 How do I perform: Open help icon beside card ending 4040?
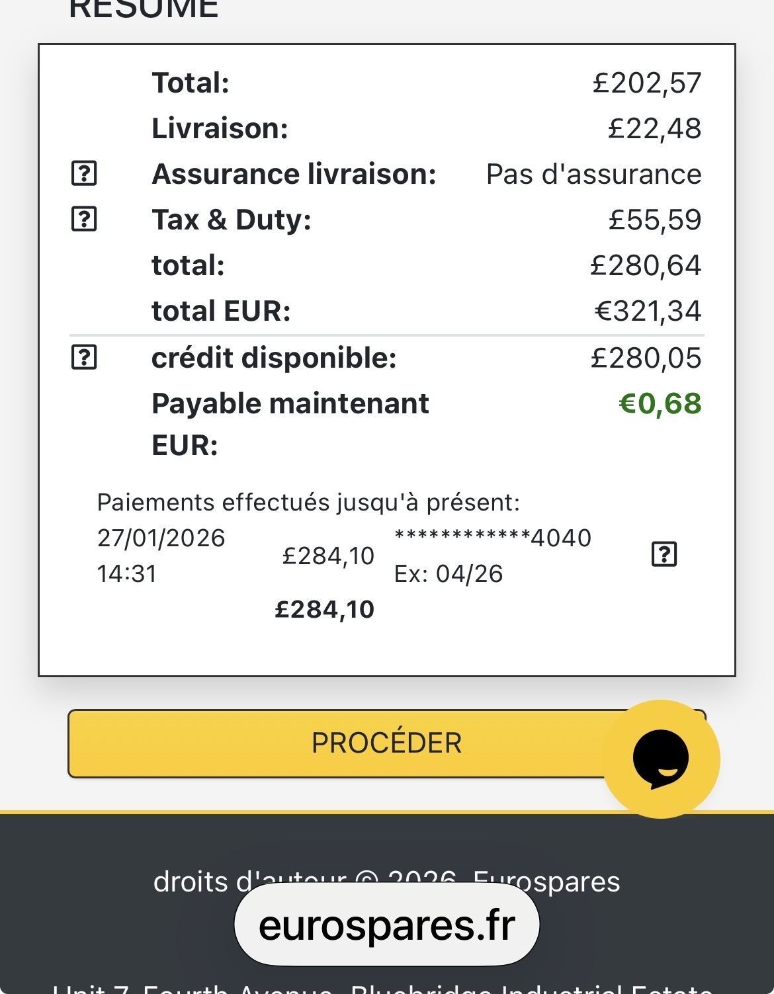(664, 554)
